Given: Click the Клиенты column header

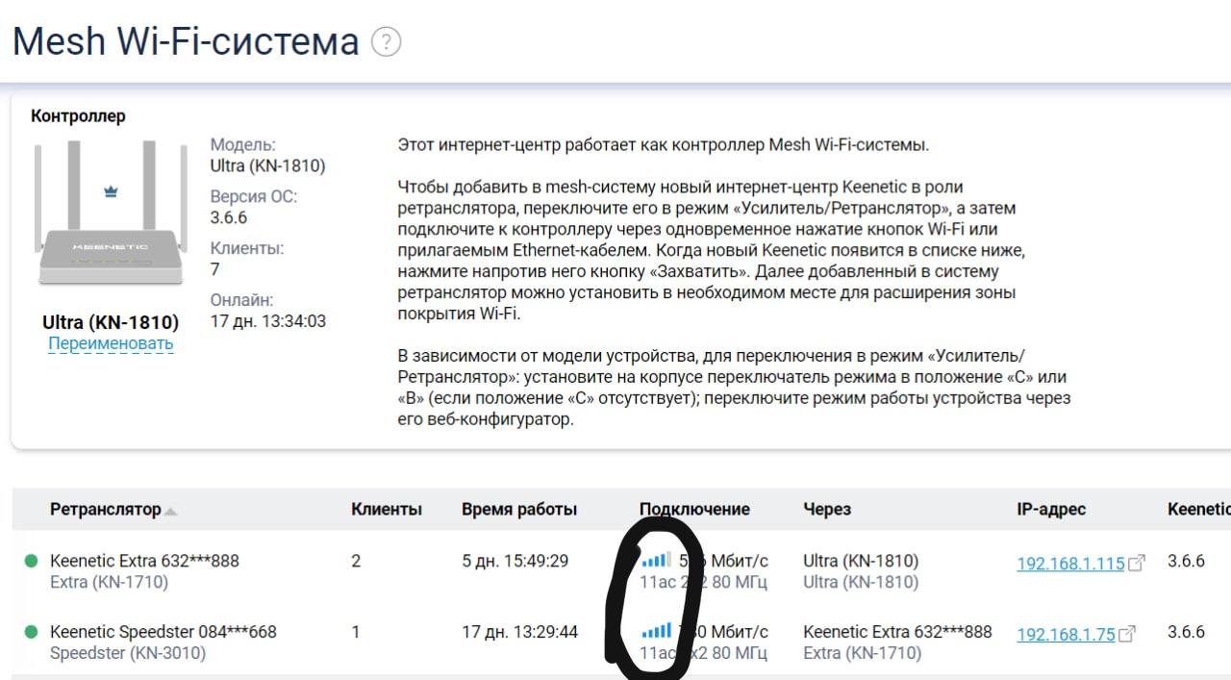Looking at the screenshot, I should (x=387, y=510).
